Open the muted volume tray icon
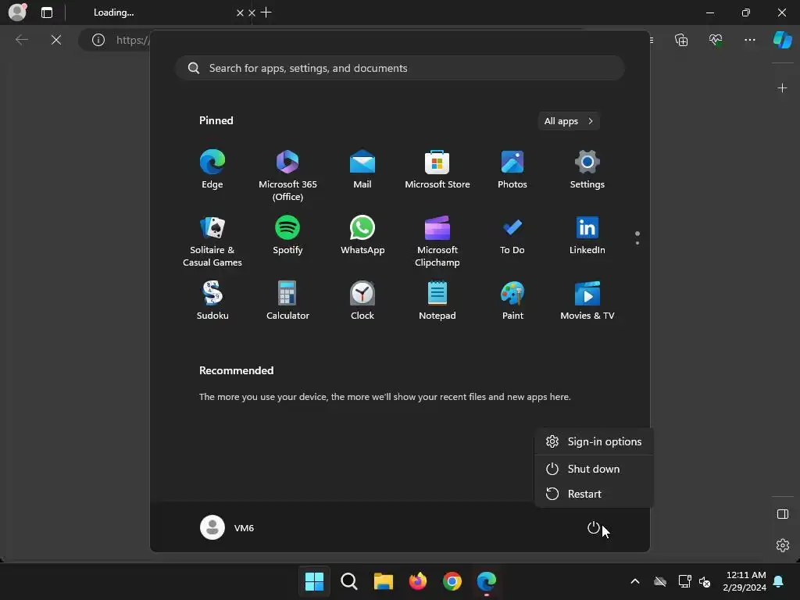Viewport: 800px width, 600px height. point(705,581)
